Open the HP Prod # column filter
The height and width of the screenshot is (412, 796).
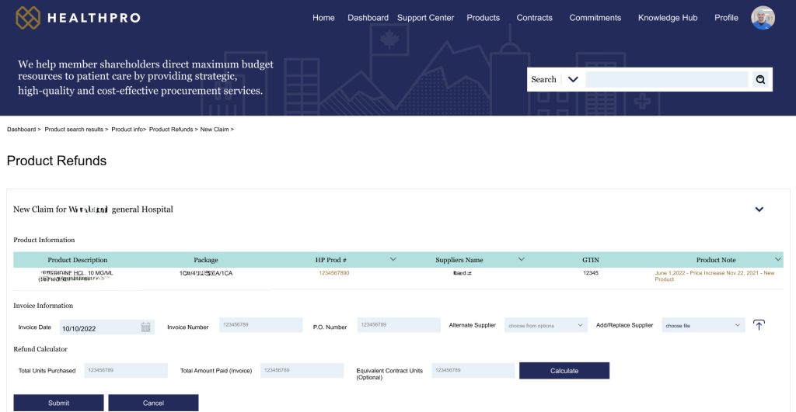(x=393, y=259)
